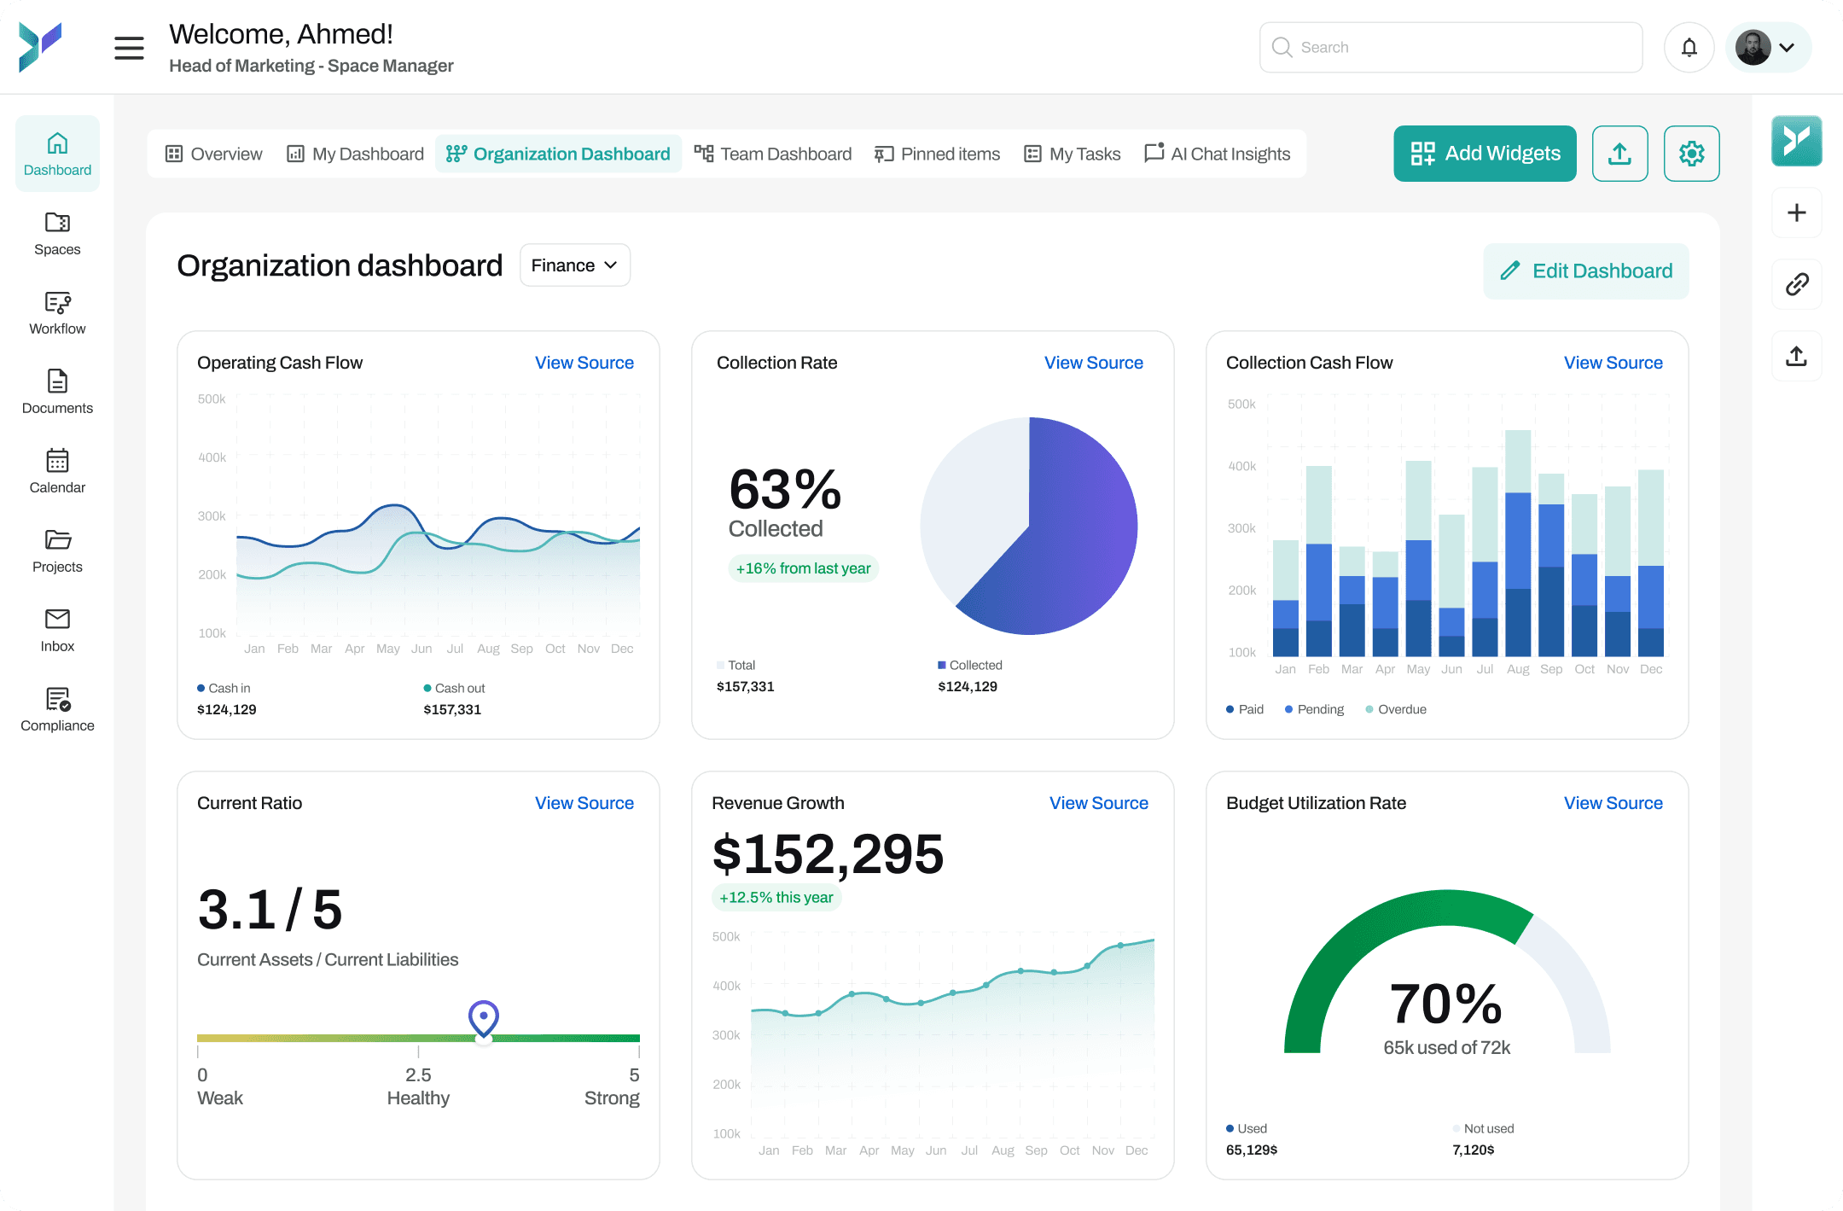Image resolution: width=1843 pixels, height=1211 pixels.
Task: Open View Source for Collection Rate
Action: point(1093,363)
